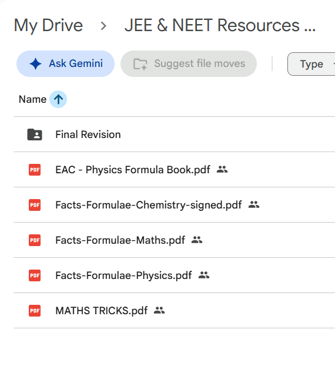Click PDF icon of MATHS TRICKS.pdf
Screen dimensions: 335x380
pos(35,311)
